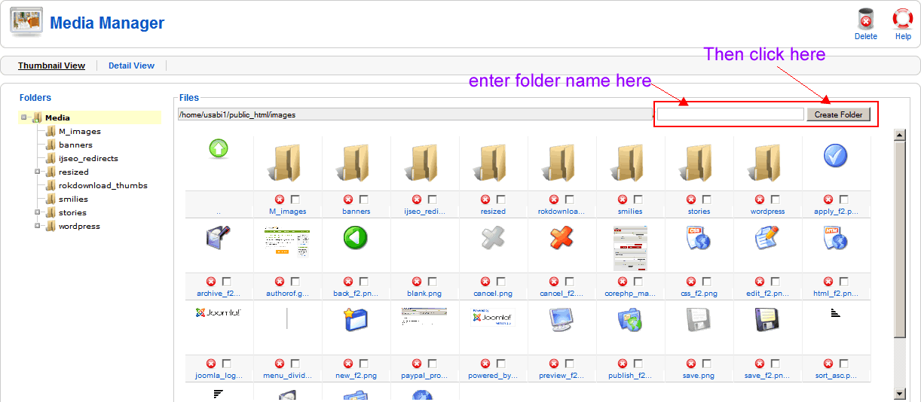Open Help via lifebuoy icon
Screen dimensions: 921x402
click(x=902, y=20)
